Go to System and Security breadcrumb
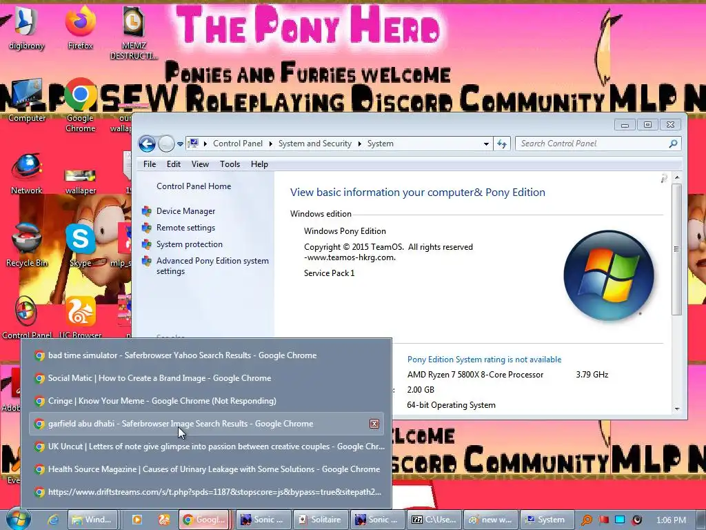 coord(314,144)
